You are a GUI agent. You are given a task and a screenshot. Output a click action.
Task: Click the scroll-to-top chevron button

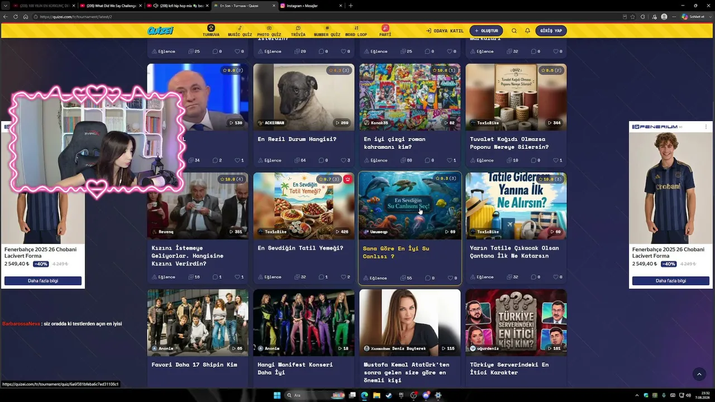tap(699, 374)
